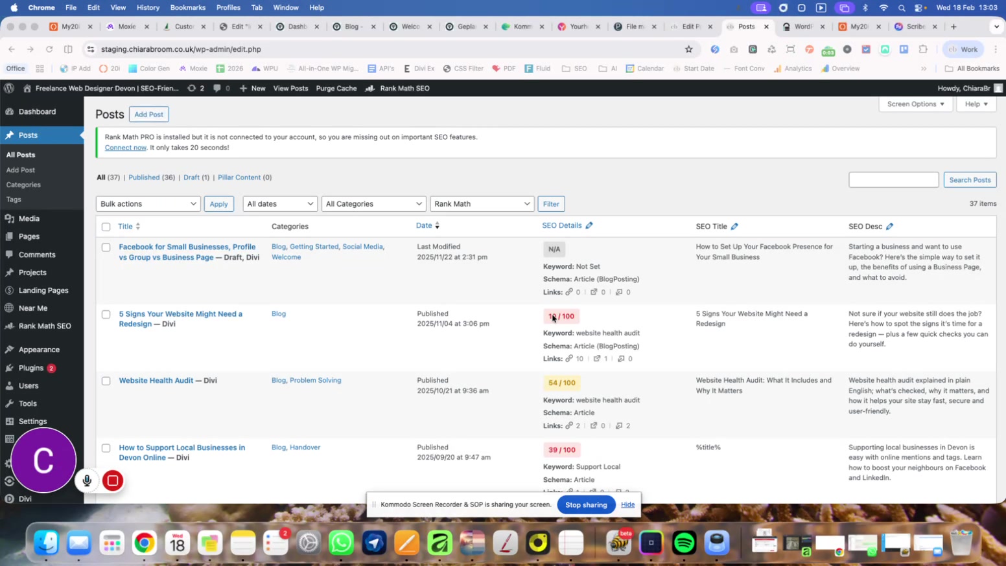Click the WordPress logo in admin bar
This screenshot has height=566, width=1006.
tap(9, 88)
